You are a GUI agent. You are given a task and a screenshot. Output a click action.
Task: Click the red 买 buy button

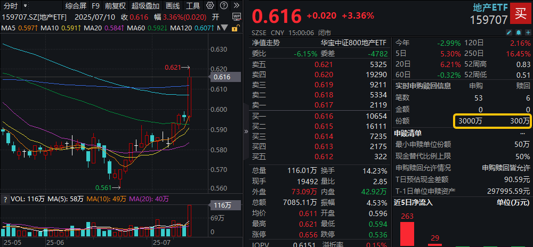[520, 13]
